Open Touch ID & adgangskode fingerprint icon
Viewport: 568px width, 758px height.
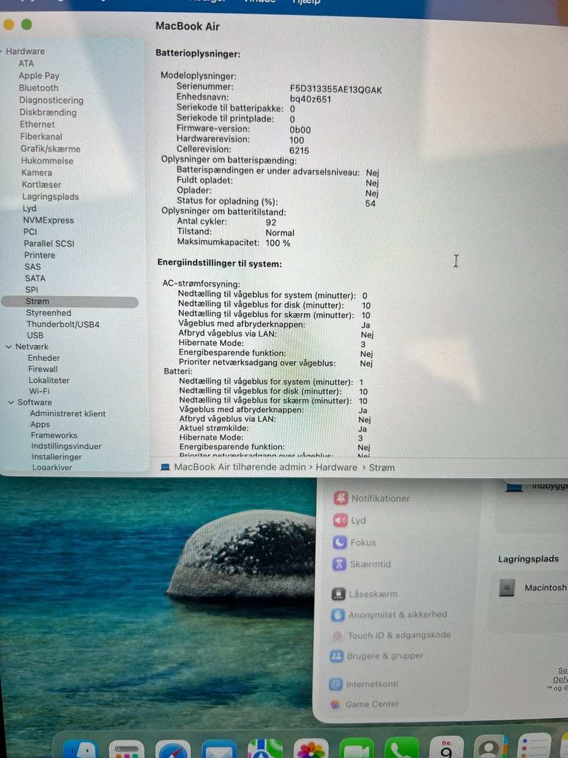tap(337, 635)
